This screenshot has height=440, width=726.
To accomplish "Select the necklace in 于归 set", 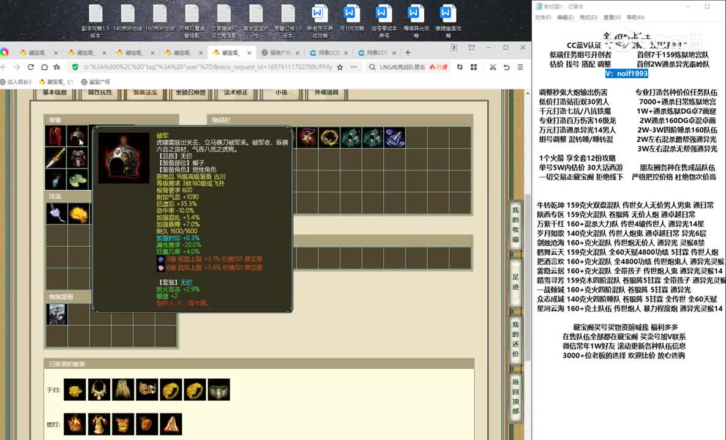I will click(x=99, y=390).
